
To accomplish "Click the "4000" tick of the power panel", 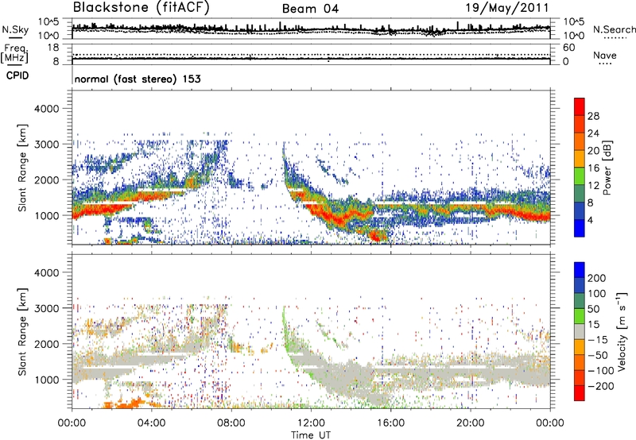I will point(47,109).
